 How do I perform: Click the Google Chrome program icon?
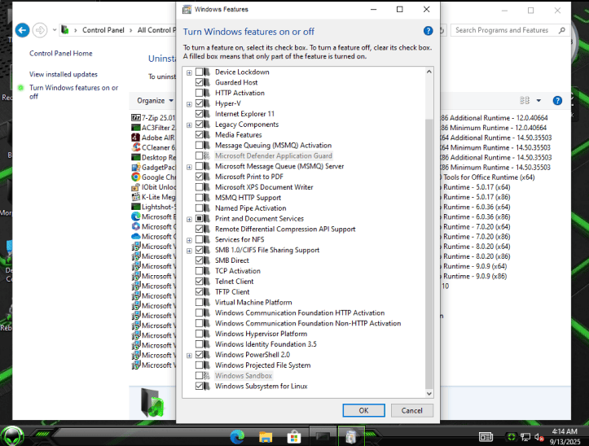(135, 177)
